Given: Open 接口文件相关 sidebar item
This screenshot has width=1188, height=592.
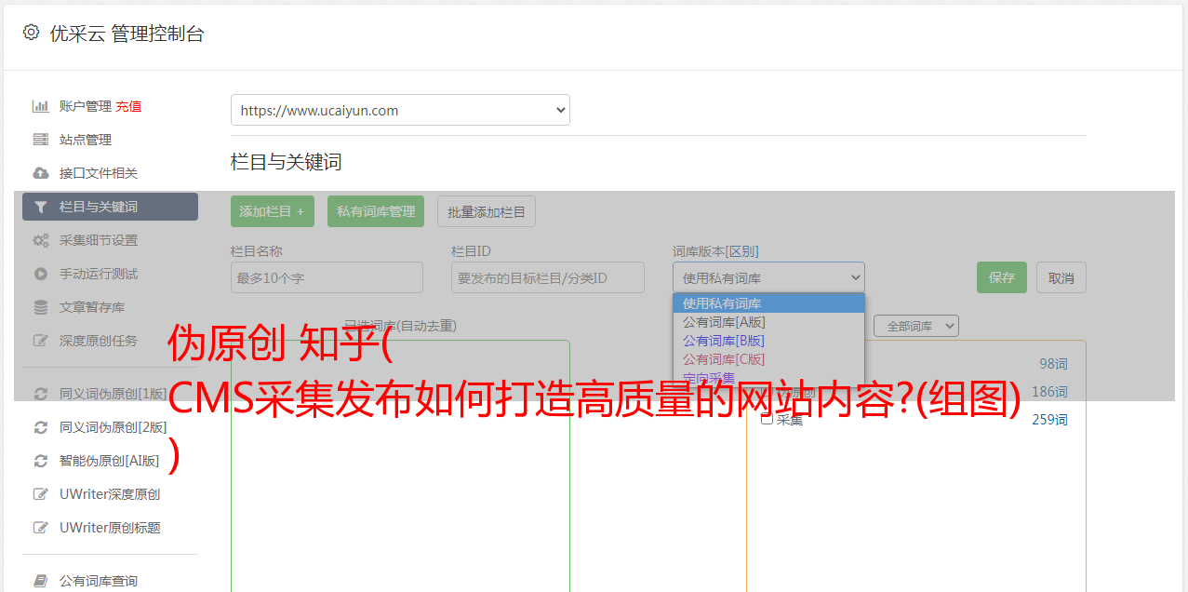Looking at the screenshot, I should click(99, 173).
